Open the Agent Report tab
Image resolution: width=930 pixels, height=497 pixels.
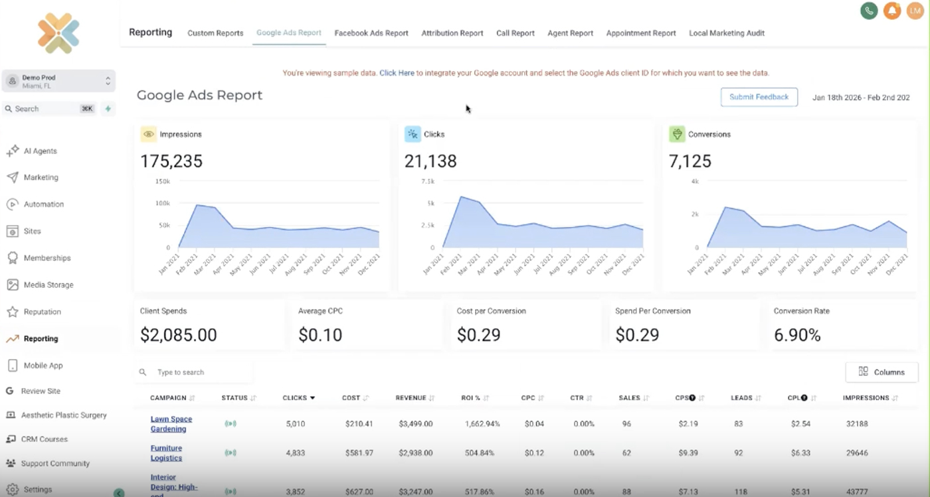coord(570,33)
